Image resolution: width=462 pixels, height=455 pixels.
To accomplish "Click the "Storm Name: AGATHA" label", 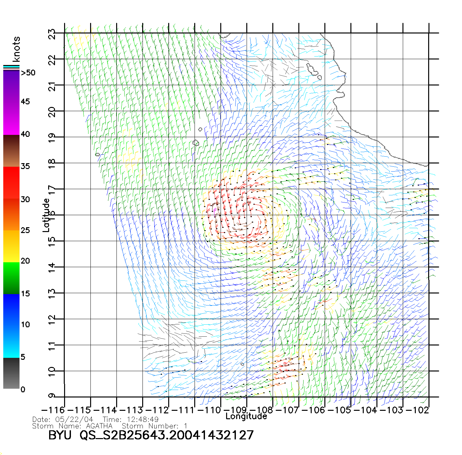I will tap(72, 426).
